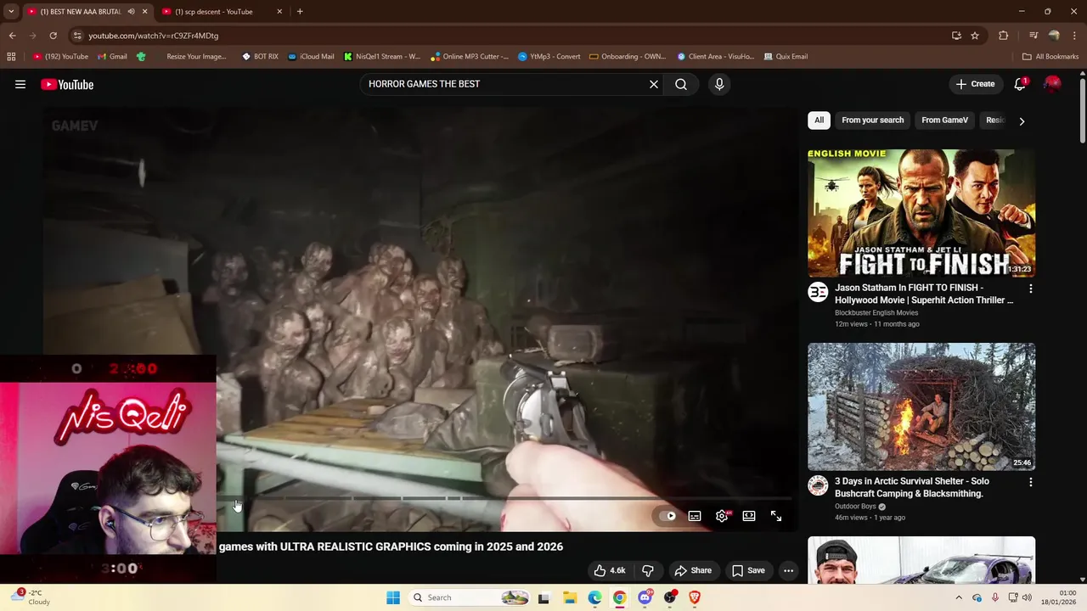Switch to theater mode
The width and height of the screenshot is (1087, 611).
click(x=749, y=516)
